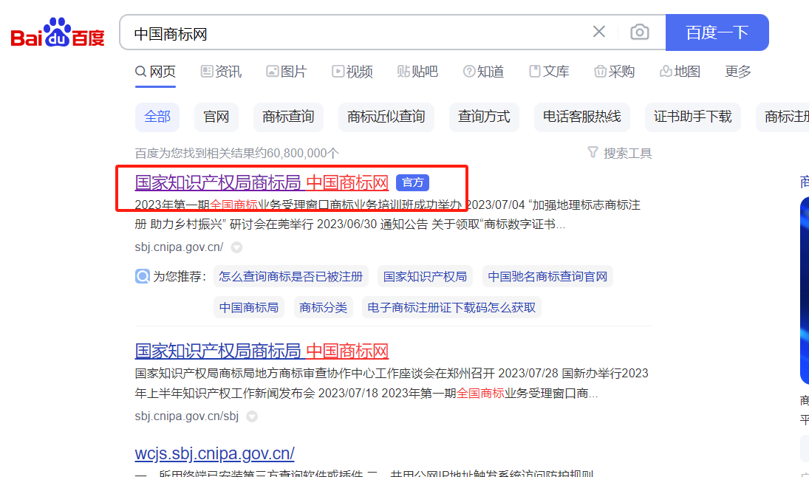The width and height of the screenshot is (809, 477).
Task: Click the 官方 badge on first result
Action: tap(412, 183)
